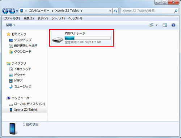Click 1 個の項目 in details pane
181x138 pixels.
click(x=31, y=124)
